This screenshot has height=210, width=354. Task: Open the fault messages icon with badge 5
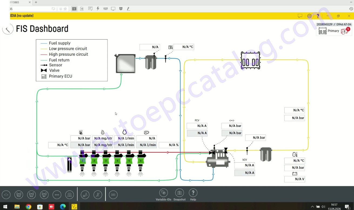click(x=345, y=31)
